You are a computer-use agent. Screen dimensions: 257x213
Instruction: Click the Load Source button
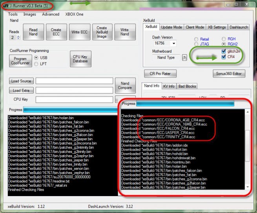pos(21,81)
